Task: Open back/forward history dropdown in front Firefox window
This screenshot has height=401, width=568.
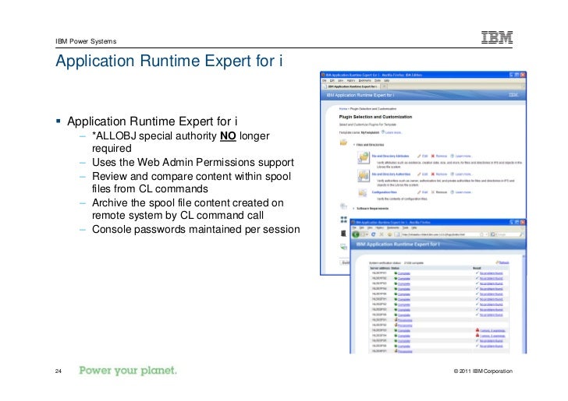Action: click(367, 234)
